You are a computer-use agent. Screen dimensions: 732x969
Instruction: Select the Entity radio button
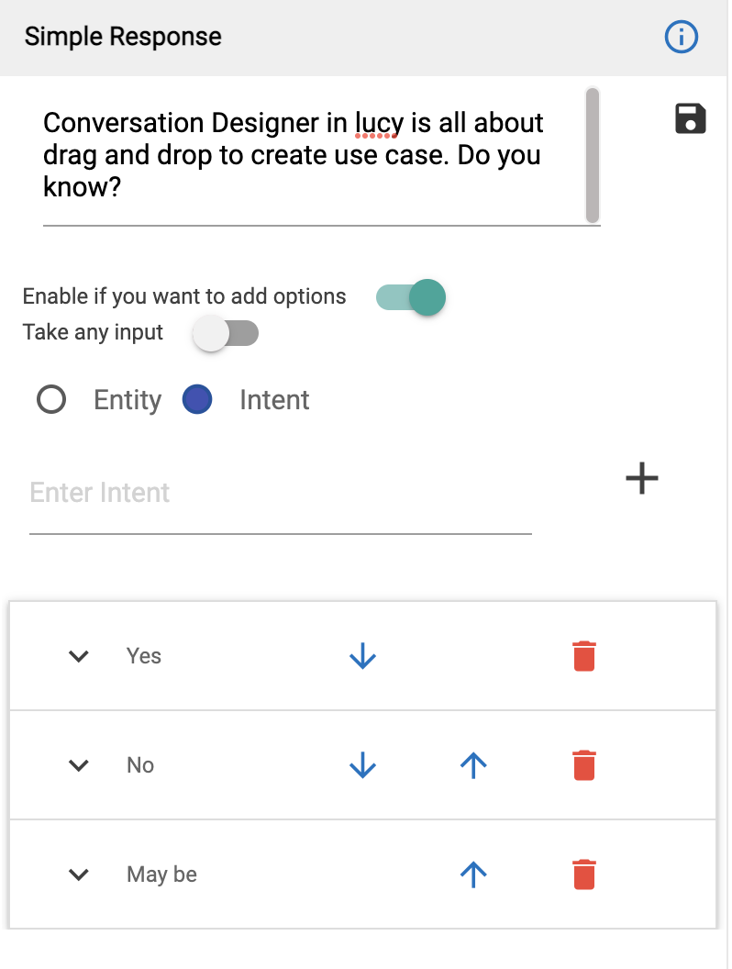[51, 400]
